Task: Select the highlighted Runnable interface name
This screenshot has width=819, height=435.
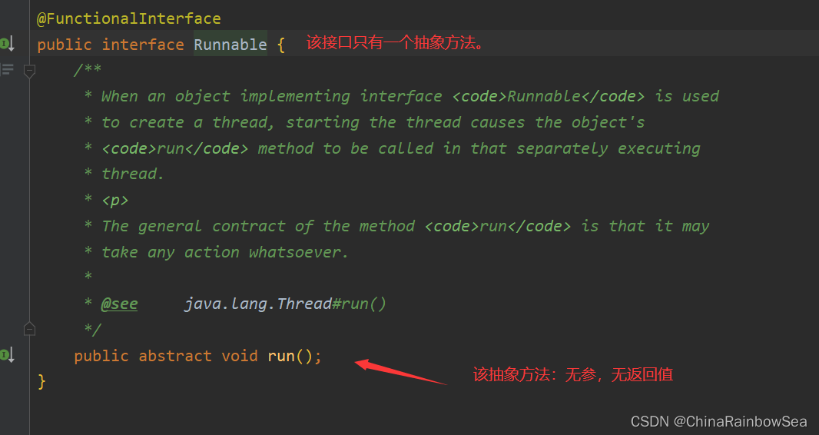Action: coord(230,45)
